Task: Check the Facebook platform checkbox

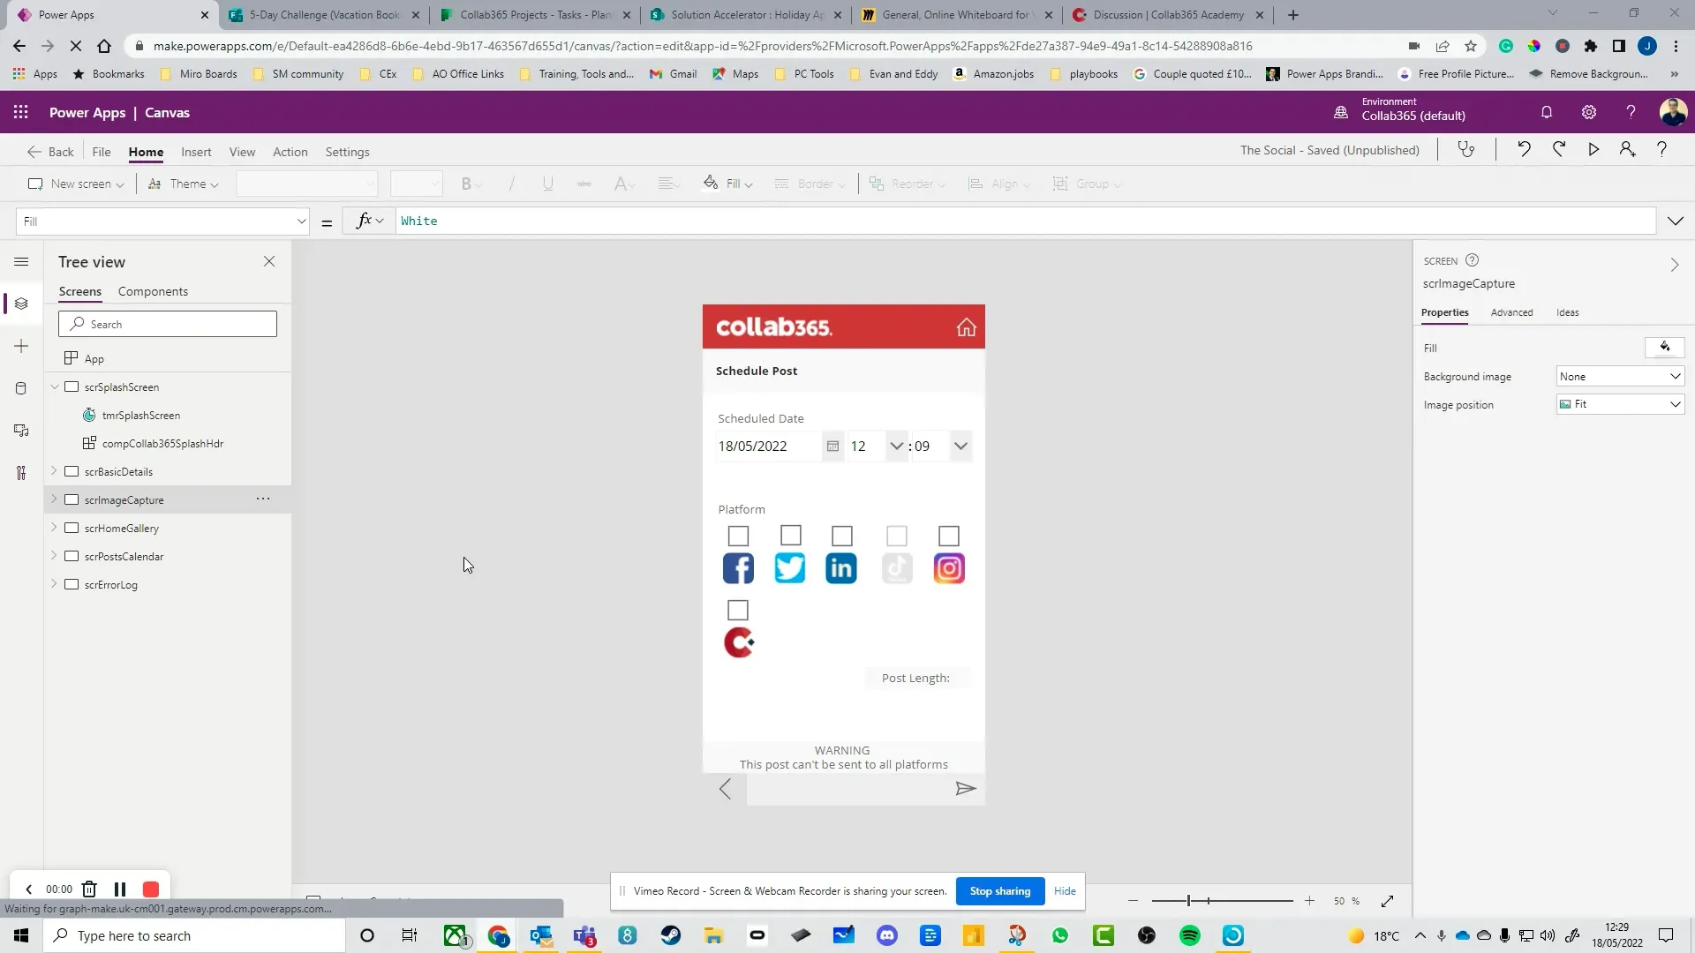Action: 738,536
